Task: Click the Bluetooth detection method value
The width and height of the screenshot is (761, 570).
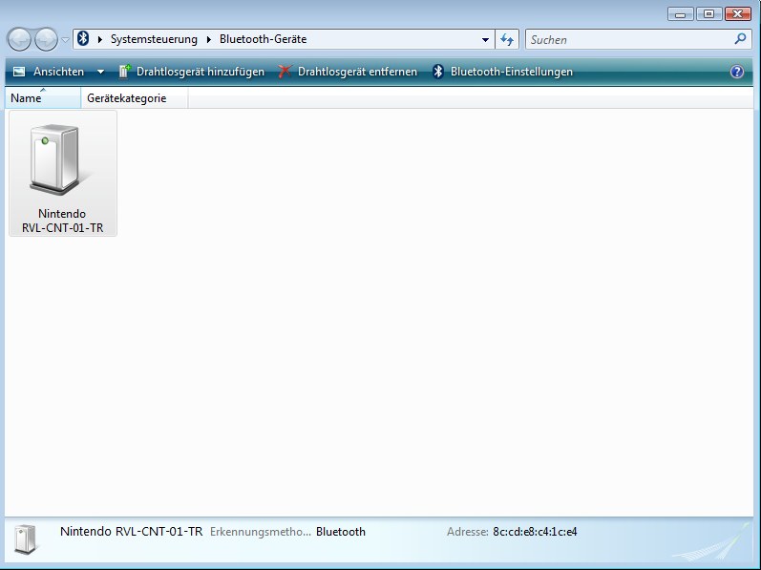Action: point(341,532)
